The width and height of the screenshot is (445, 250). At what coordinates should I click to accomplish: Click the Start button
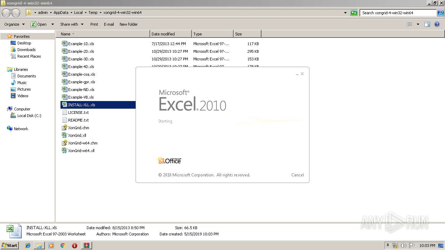[10, 245]
